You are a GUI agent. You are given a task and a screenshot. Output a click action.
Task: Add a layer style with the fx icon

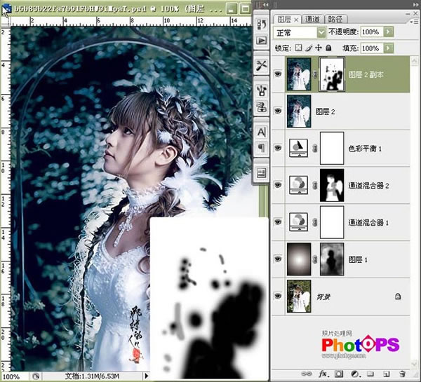[323, 374]
